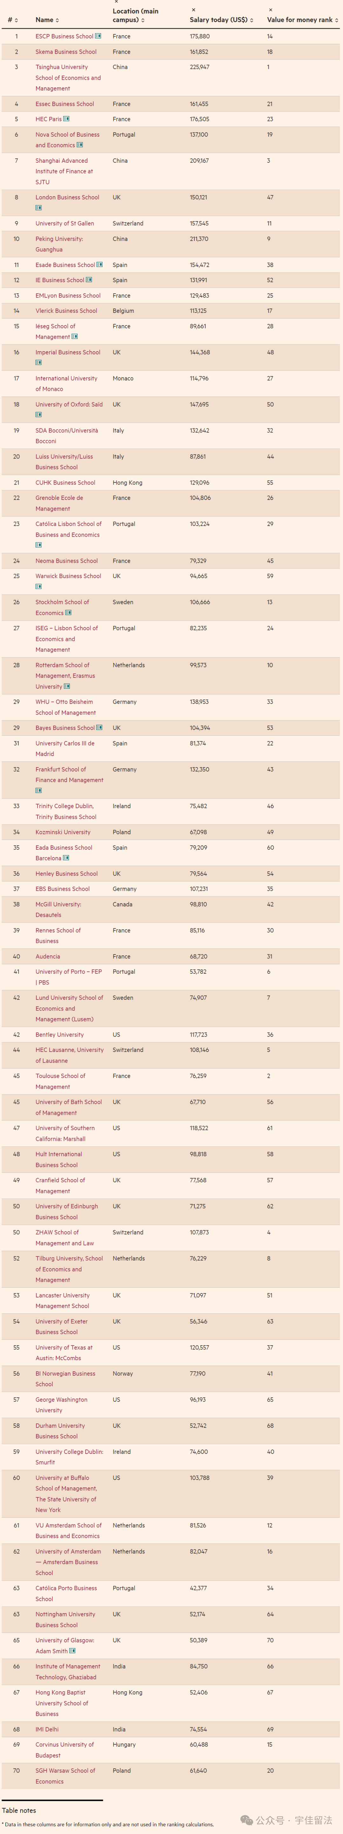
Task: Click the Table notes heading
Action: [18, 1810]
